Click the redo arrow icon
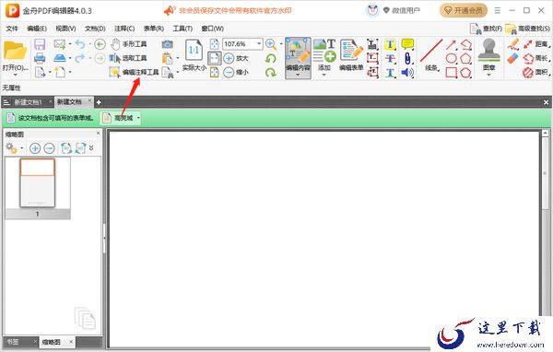Viewport: 553px width, 352px height. tap(80, 58)
